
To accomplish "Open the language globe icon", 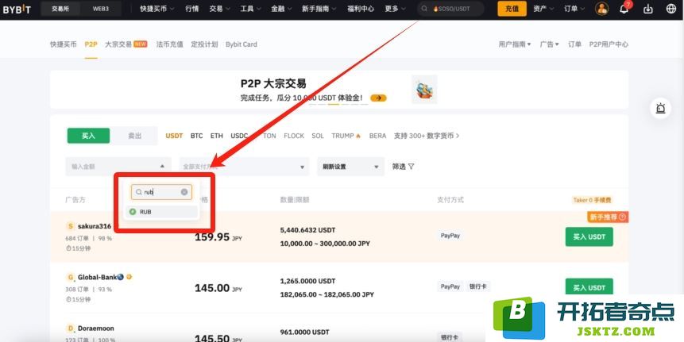I will point(671,9).
